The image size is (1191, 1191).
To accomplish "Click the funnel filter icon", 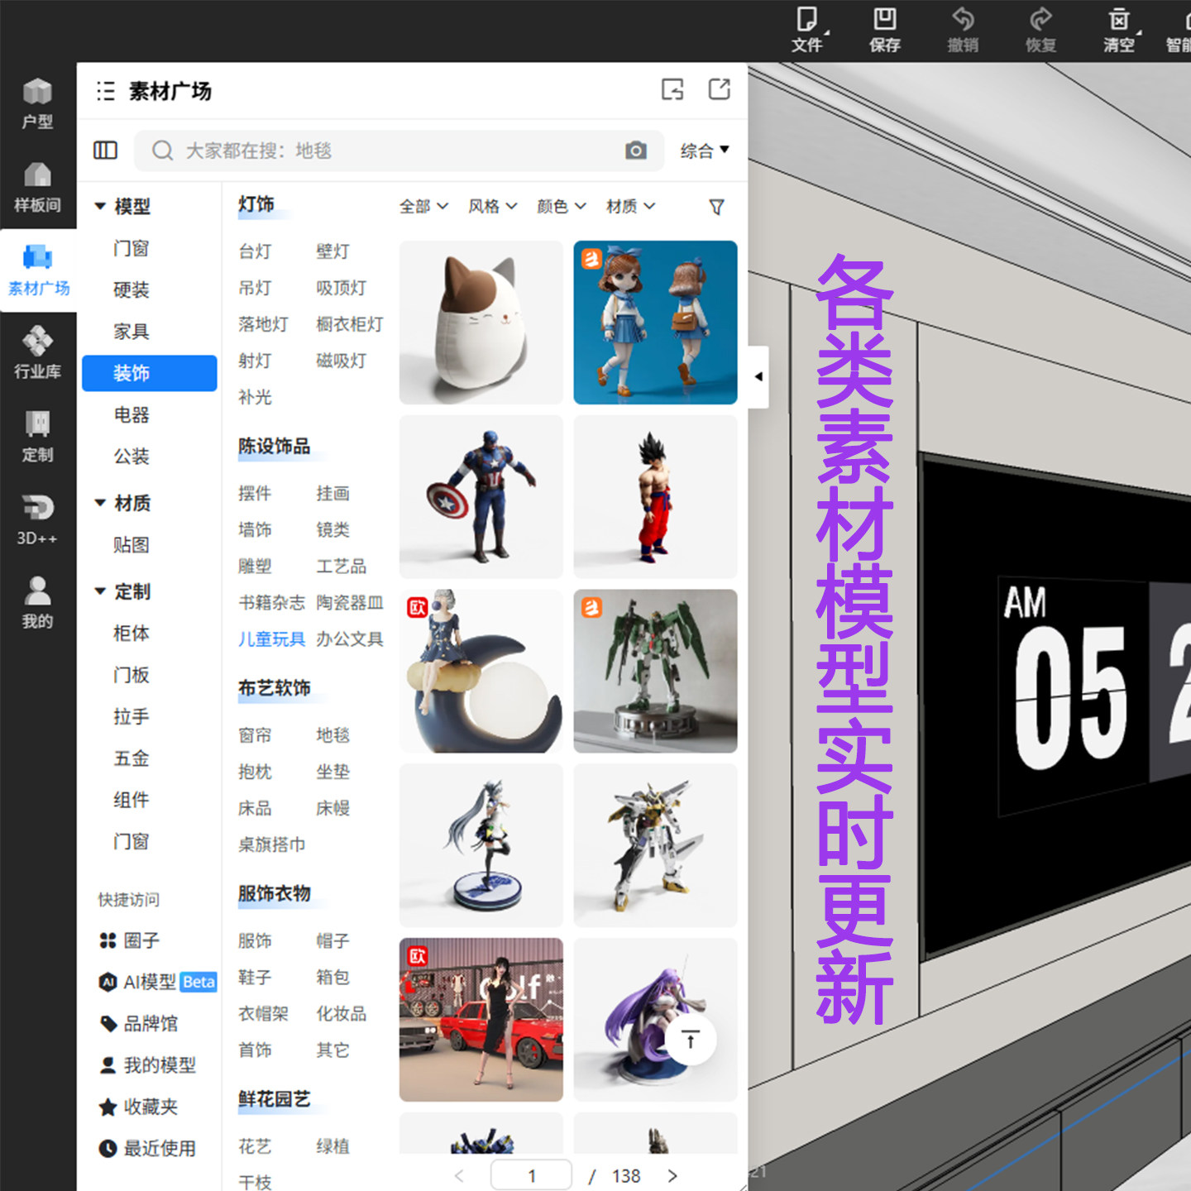I will [x=717, y=207].
